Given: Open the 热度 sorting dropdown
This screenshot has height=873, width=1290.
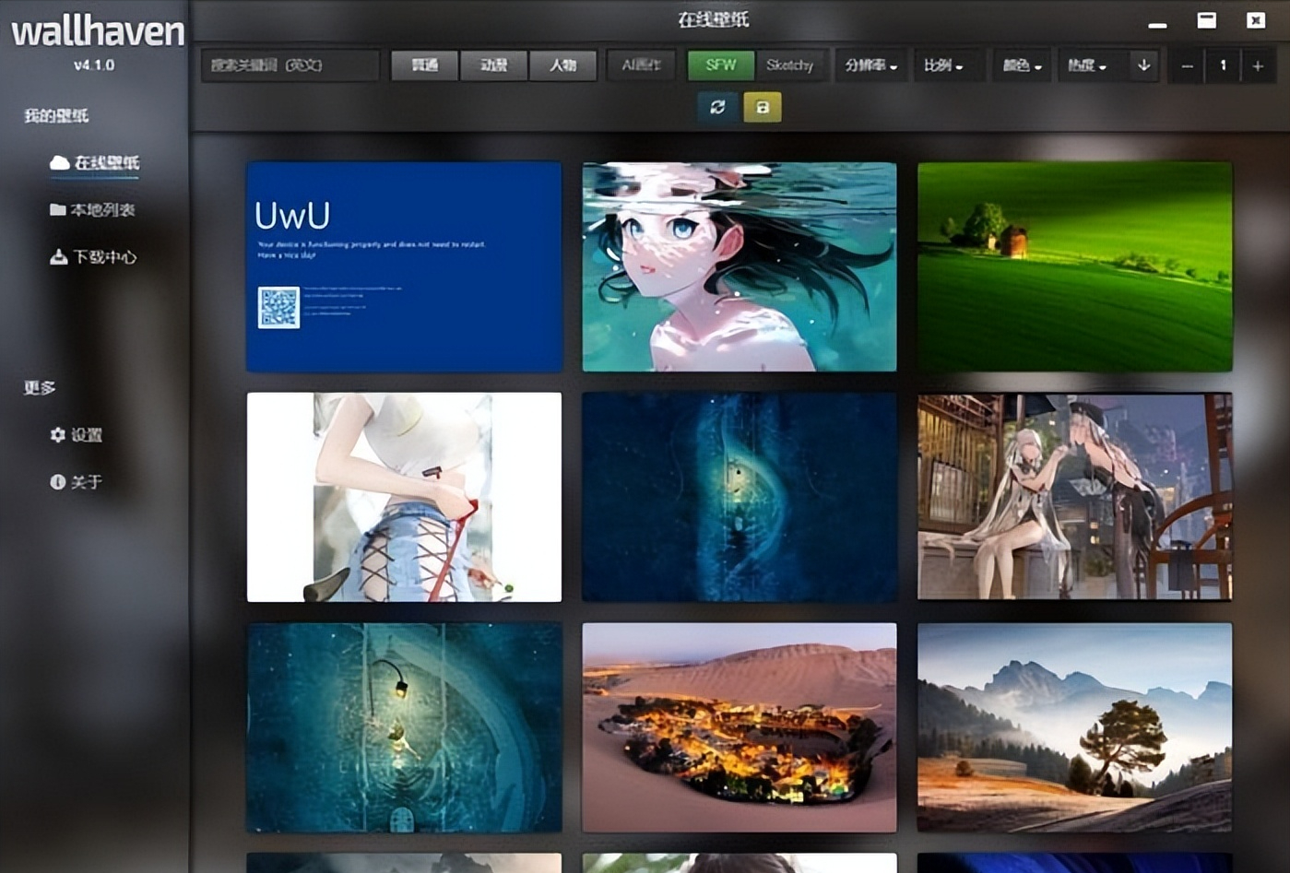Looking at the screenshot, I should 1086,65.
